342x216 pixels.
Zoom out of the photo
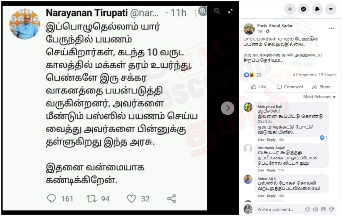pos(217,11)
